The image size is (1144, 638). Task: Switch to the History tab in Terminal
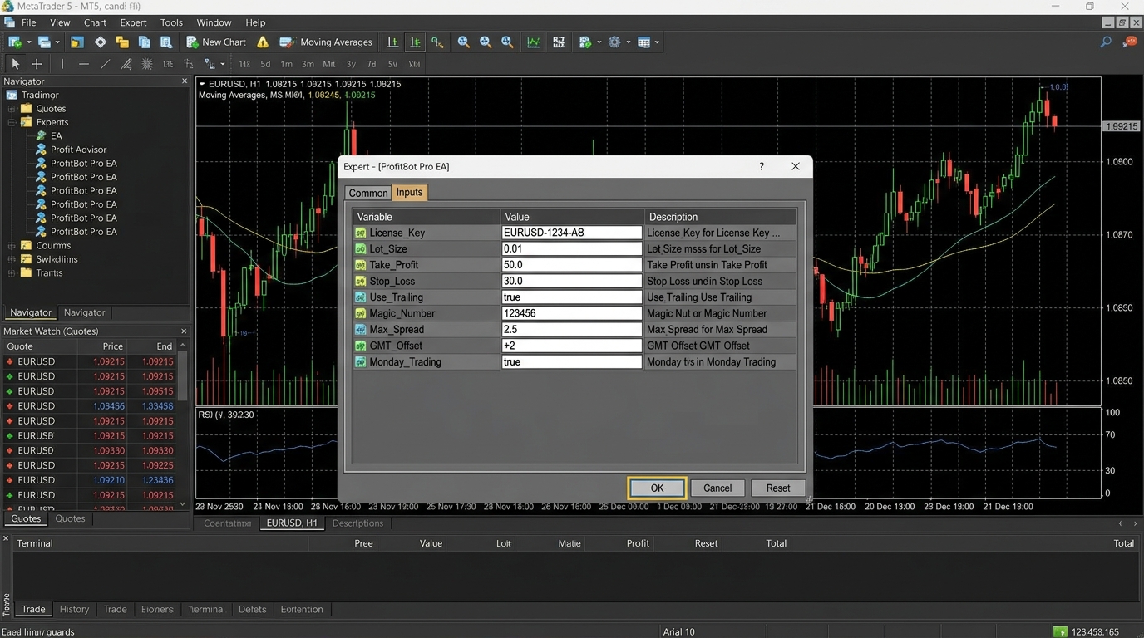74,609
